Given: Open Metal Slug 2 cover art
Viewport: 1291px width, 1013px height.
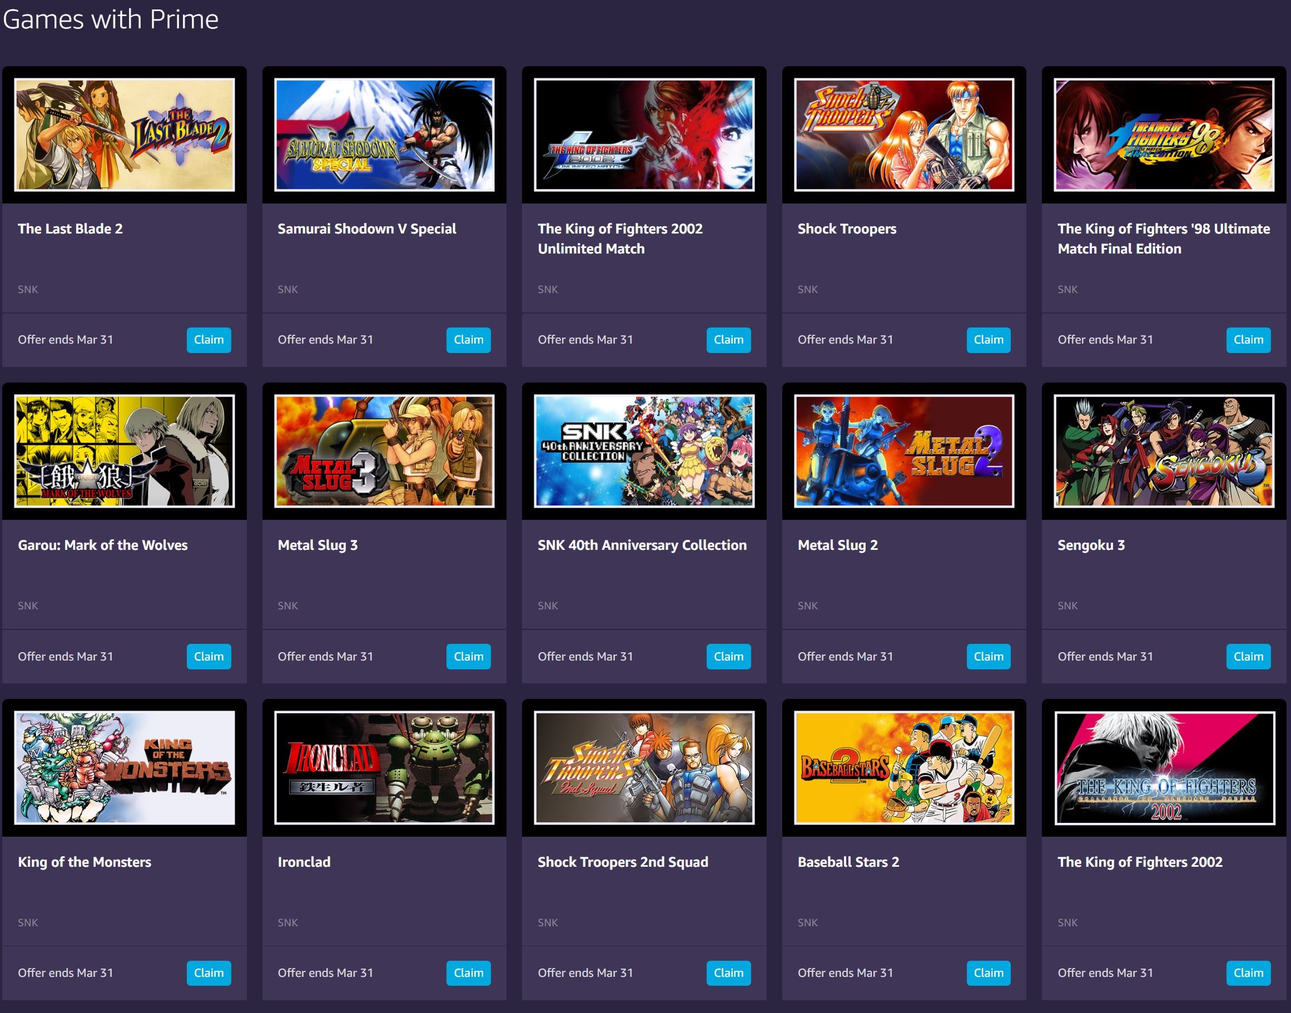Looking at the screenshot, I should coord(905,451).
